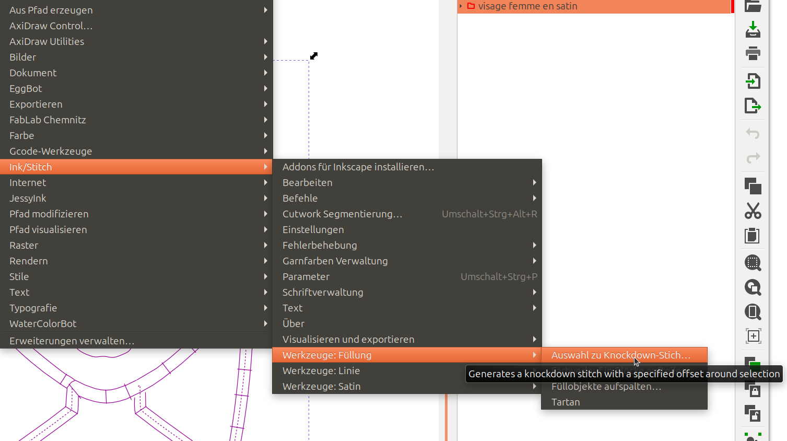This screenshot has height=441, width=787.
Task: Open Schriftverwaltung submenu
Action: (407, 292)
